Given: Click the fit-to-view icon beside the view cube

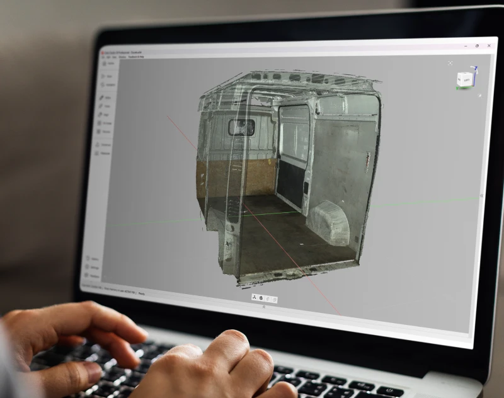Looking at the screenshot, I should click(x=450, y=63).
